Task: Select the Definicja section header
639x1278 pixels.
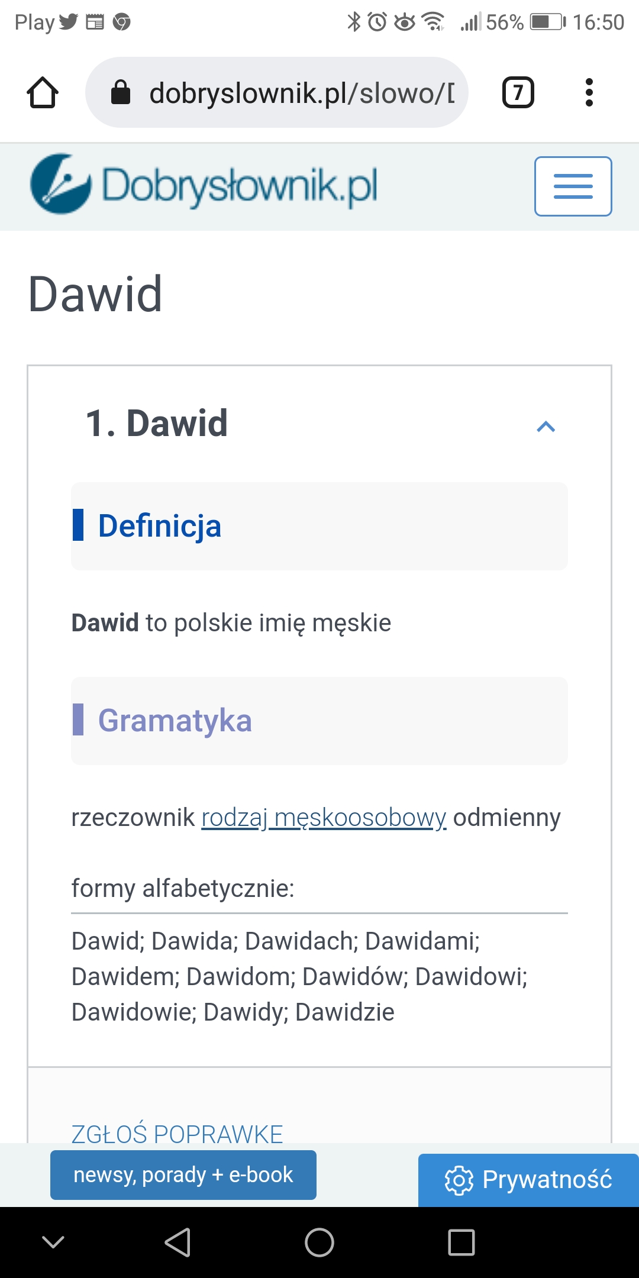Action: (160, 526)
